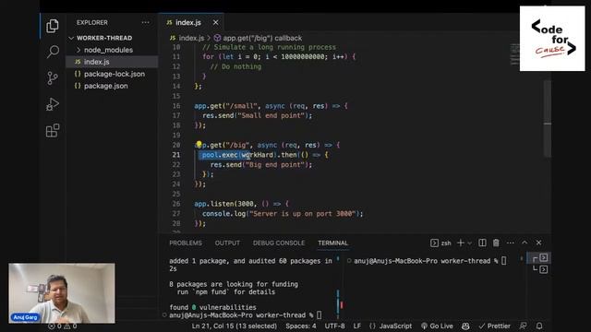Open index.js in the explorer tree
This screenshot has width=591, height=332.
[x=96, y=62]
